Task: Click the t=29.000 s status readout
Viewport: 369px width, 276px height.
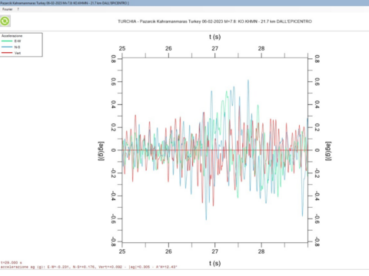Action: 12,262
